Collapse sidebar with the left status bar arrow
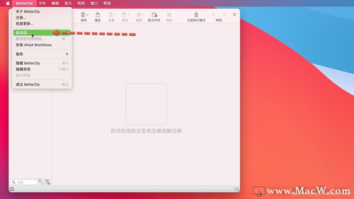The height and width of the screenshot is (199, 354). (x=12, y=189)
